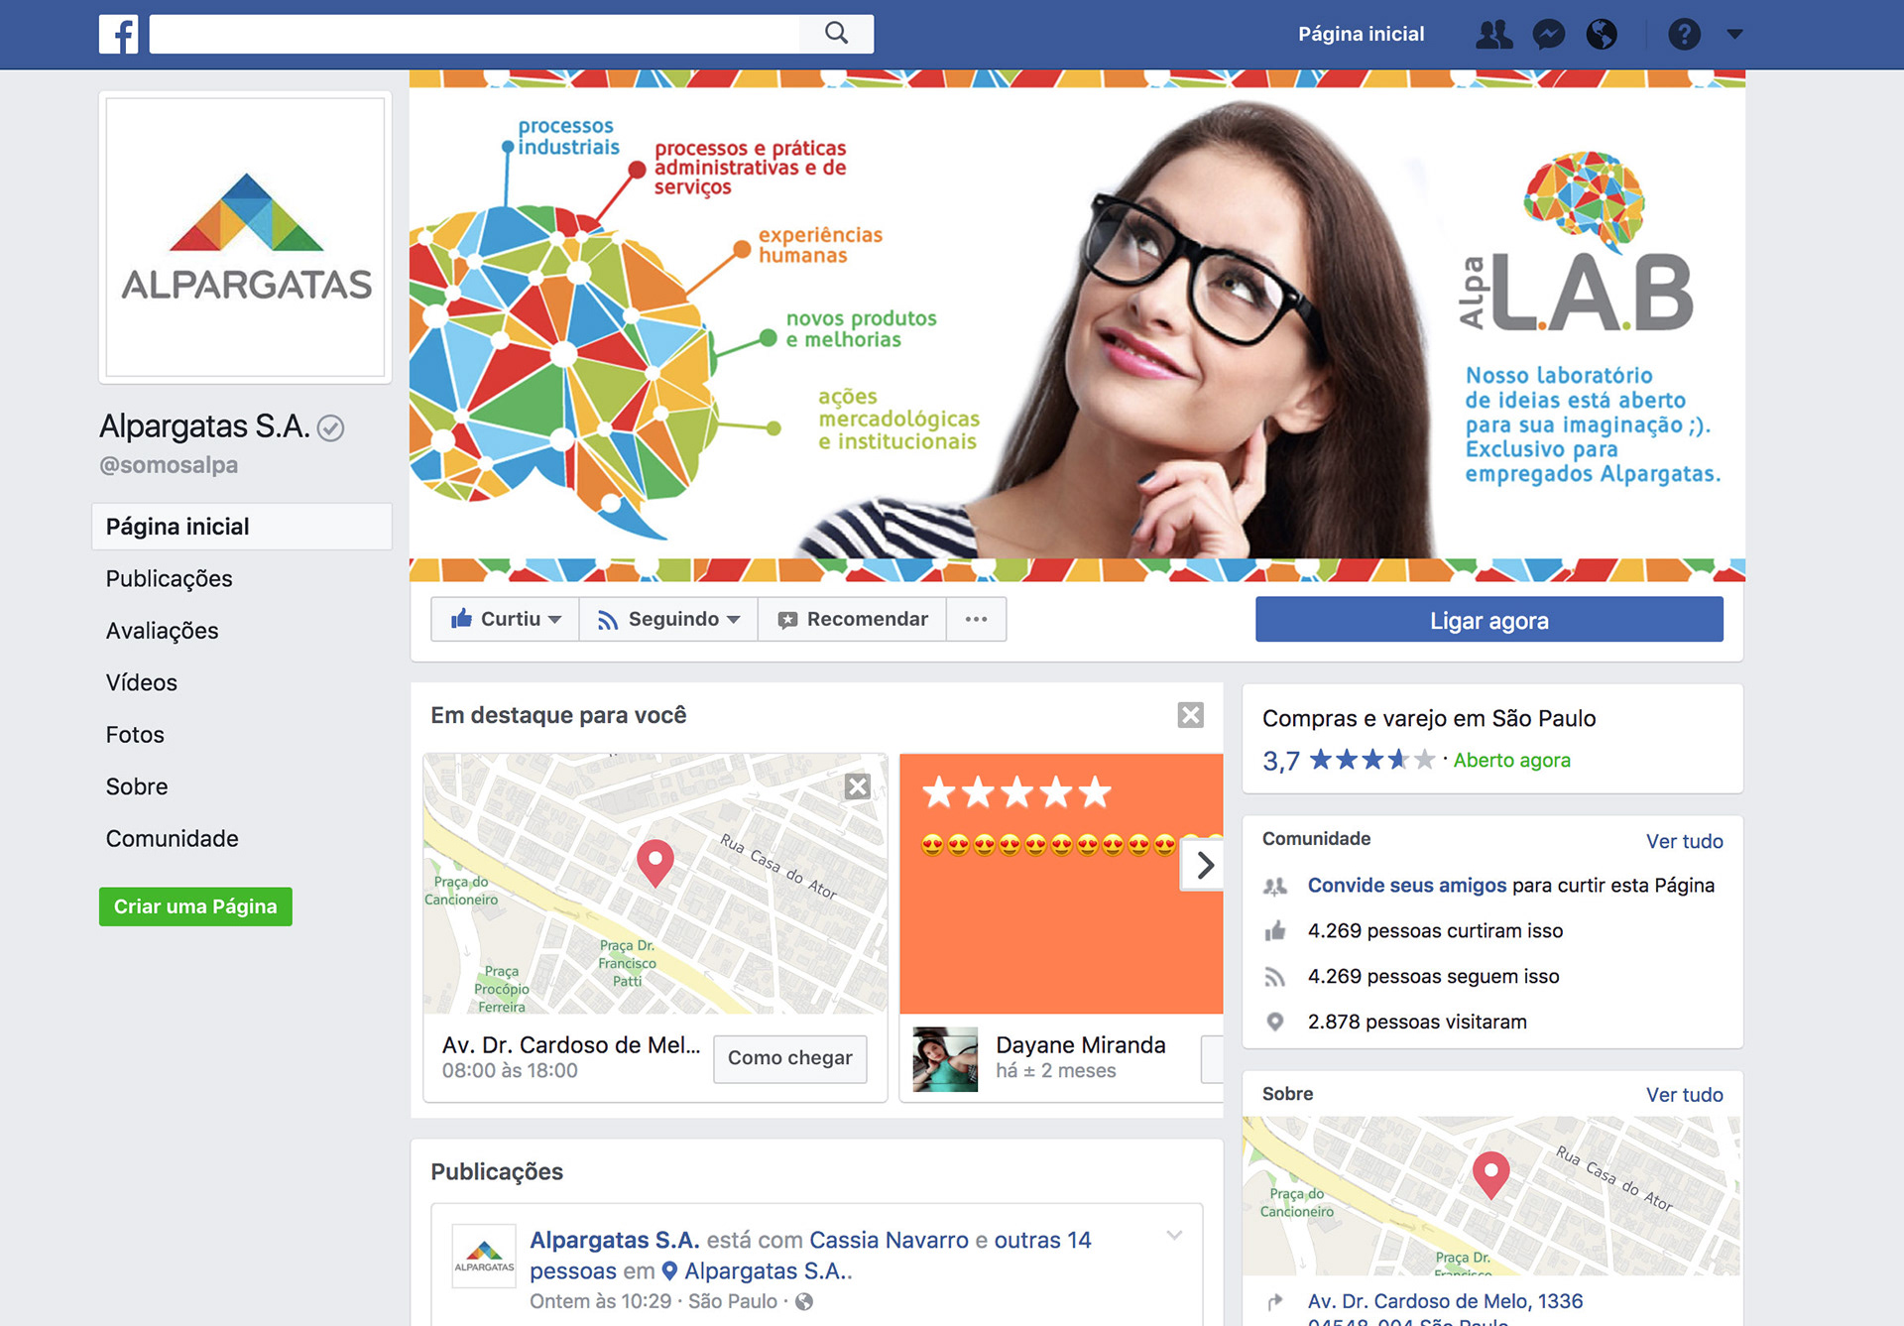Expand the account menu arrow in the top bar
Screen dimensions: 1904x1326
1734,34
